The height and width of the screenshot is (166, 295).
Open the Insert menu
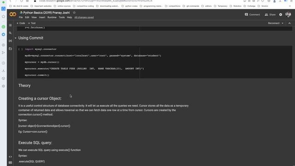click(x=42, y=18)
